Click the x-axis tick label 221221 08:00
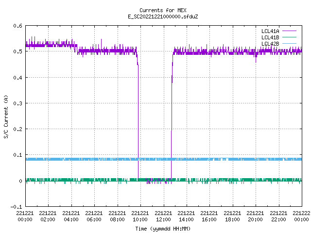Screen dimensions: 311x233 click(x=117, y=216)
